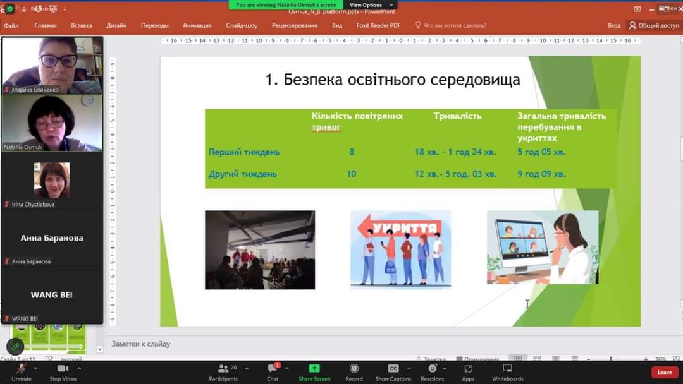Click the recording indicator in Zoom title
Screen dimensions: 683x384
click(43, 9)
